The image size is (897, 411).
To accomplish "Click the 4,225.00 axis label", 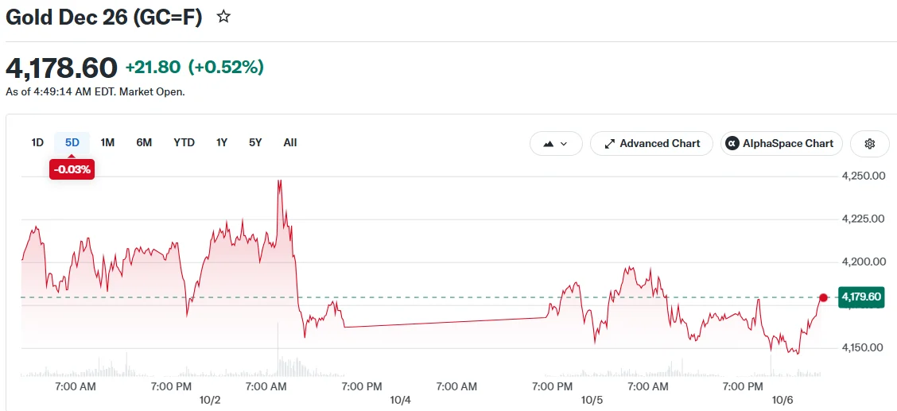I will (x=864, y=219).
